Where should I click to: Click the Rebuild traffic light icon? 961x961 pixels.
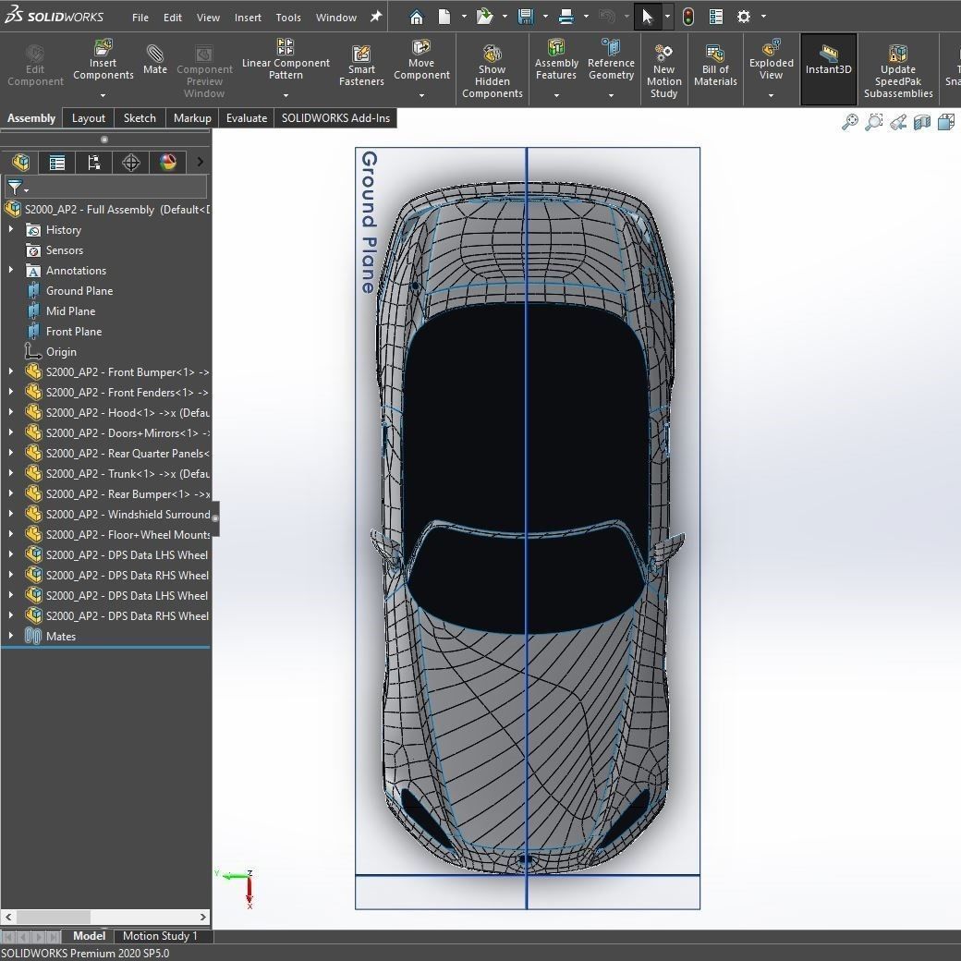(688, 17)
